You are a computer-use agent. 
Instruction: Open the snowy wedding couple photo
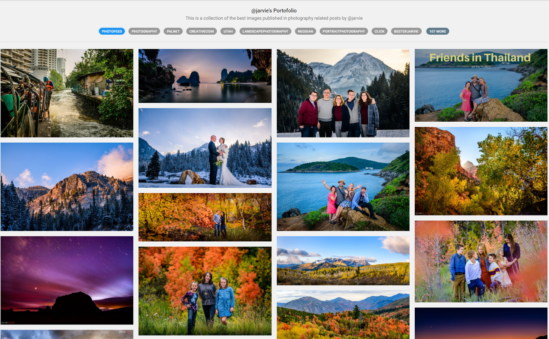205,148
